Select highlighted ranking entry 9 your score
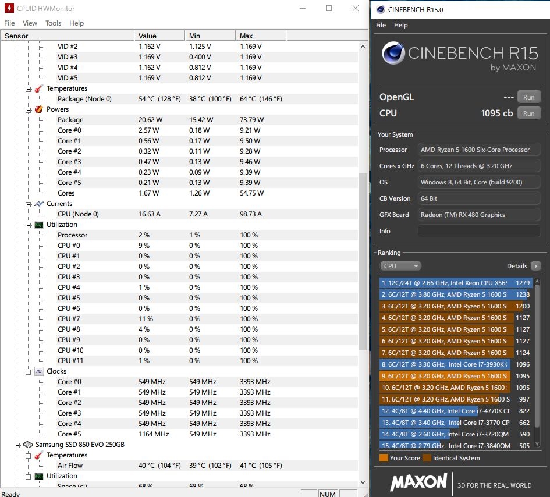The height and width of the screenshot is (497, 550). coord(456,376)
